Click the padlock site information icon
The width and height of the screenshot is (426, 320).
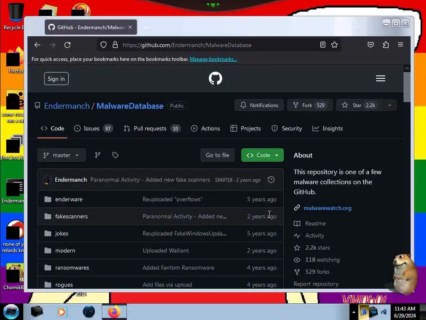pos(115,45)
